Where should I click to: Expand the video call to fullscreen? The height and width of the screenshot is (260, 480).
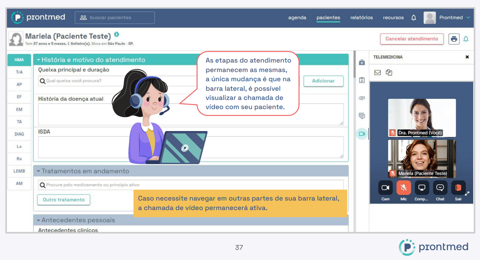(x=467, y=193)
